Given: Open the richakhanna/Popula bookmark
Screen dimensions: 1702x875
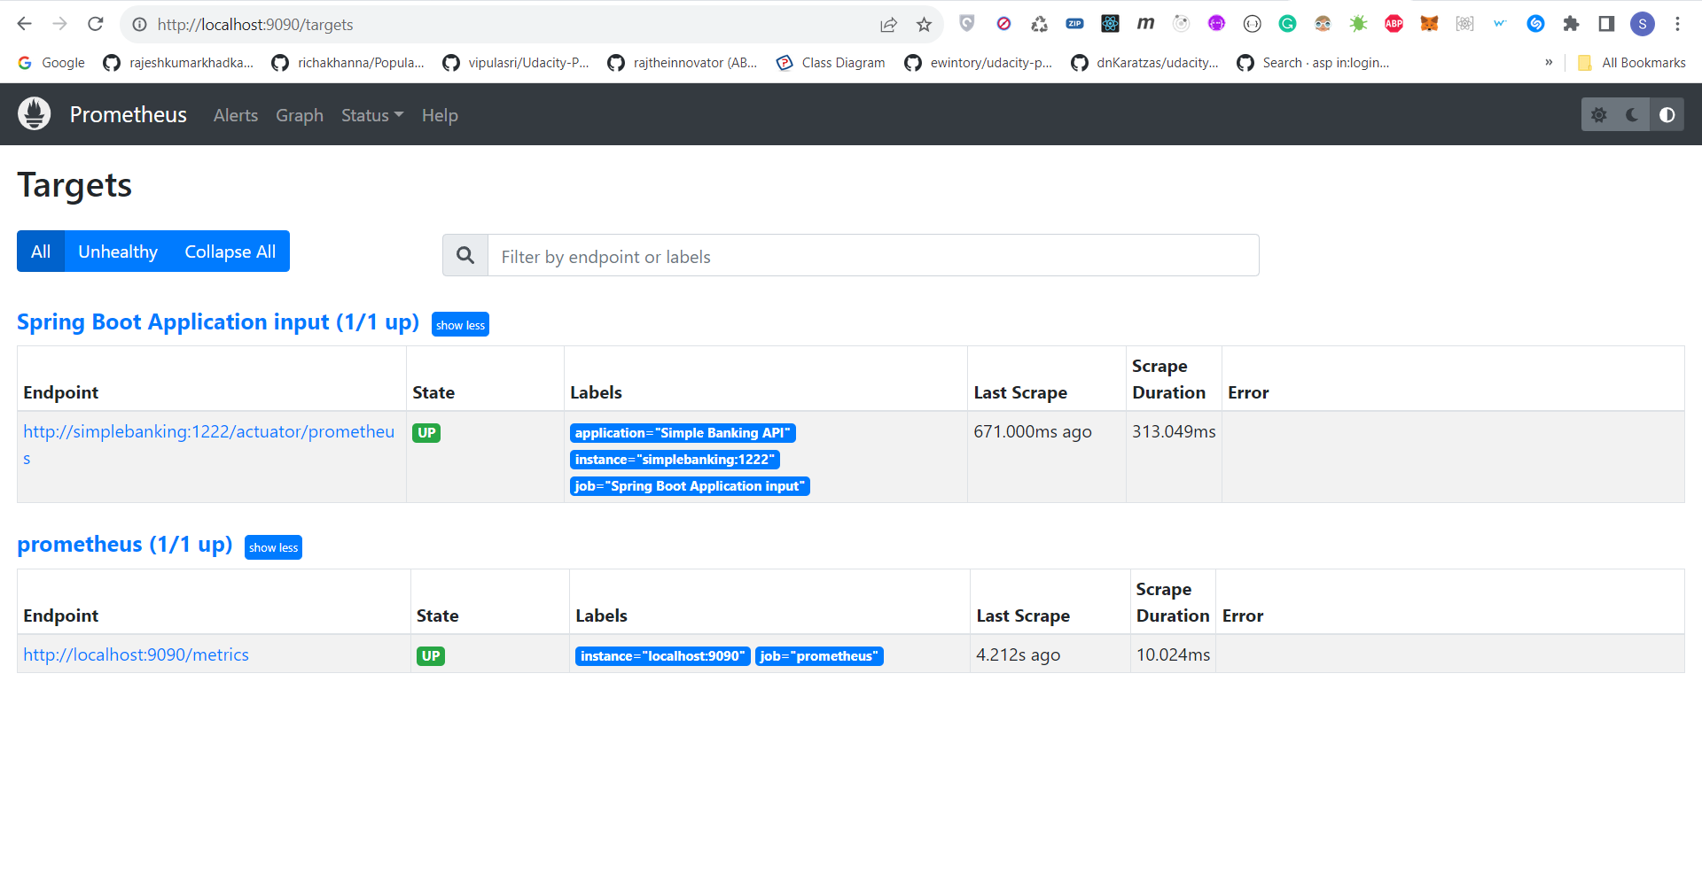Looking at the screenshot, I should pos(348,62).
